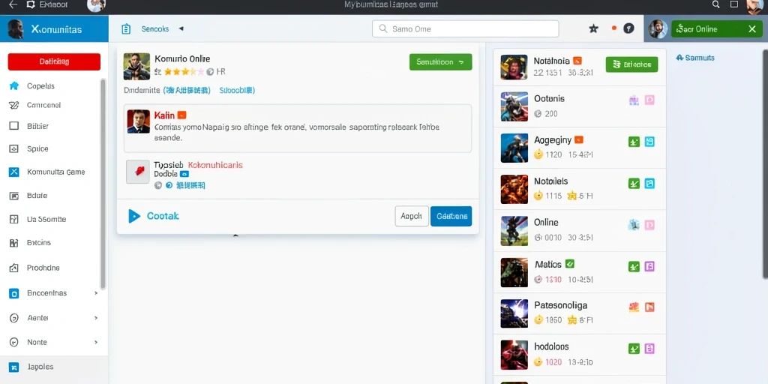The height and width of the screenshot is (384, 768).
Task: Click the green button beside Notalnoia
Action: (x=631, y=64)
